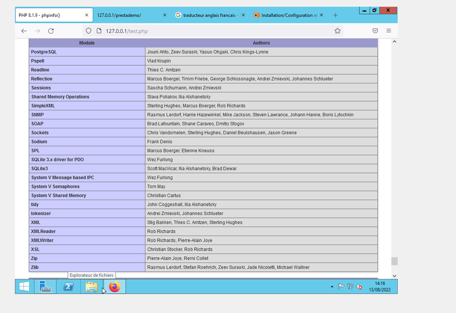Click the Readline module cell
This screenshot has width=456, height=313.
(x=87, y=70)
